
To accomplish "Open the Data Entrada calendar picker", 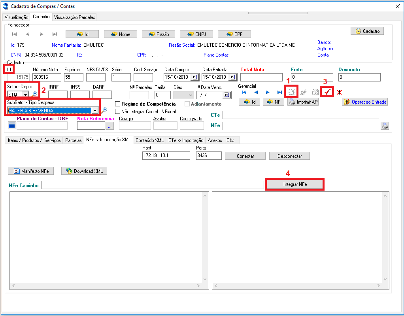I will coord(232,77).
